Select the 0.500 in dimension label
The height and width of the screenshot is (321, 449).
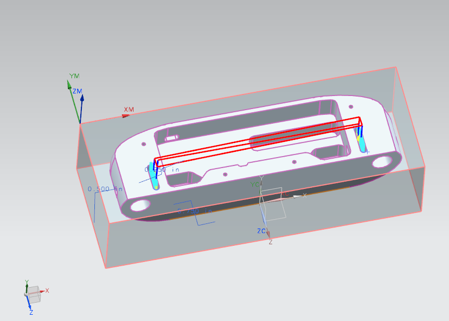click(x=105, y=189)
